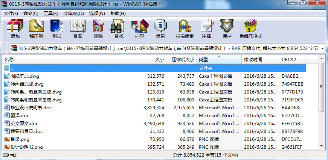328x160 pixels.
Task: Open the 工具(S) menu
Action: click(51, 14)
